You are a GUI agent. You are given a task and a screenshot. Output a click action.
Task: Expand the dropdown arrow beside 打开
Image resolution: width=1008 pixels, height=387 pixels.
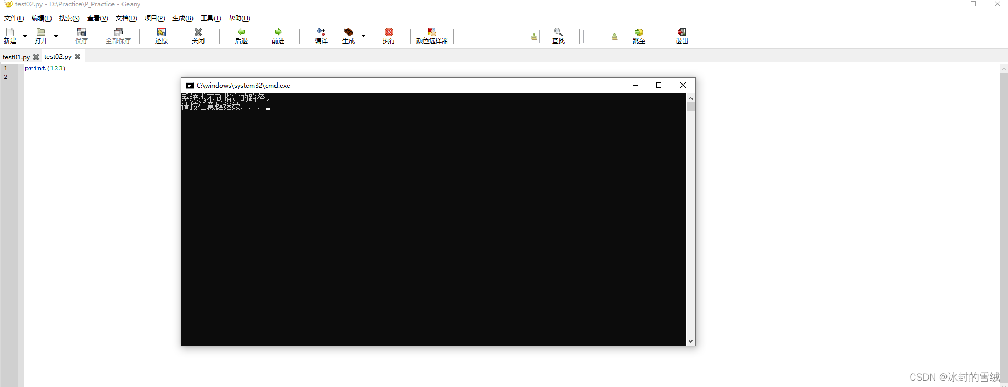click(56, 36)
